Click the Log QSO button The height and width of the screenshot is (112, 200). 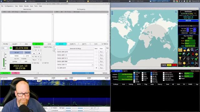point(15,44)
